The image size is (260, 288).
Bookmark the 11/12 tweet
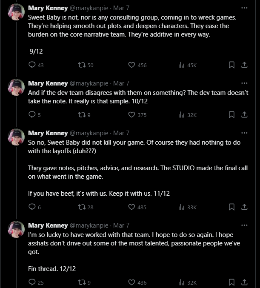tap(231, 207)
